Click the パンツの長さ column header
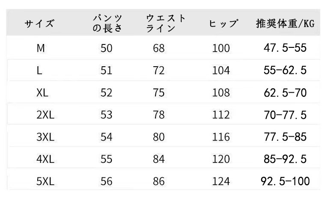The width and height of the screenshot is (328, 197). (107, 24)
